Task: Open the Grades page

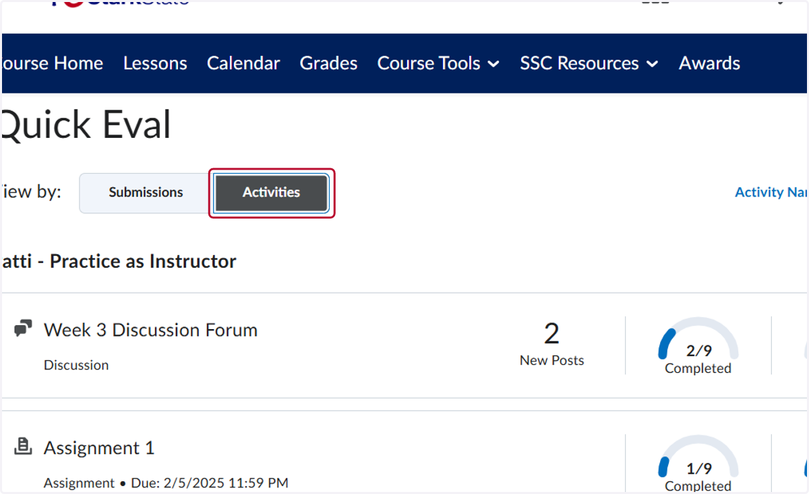Action: [x=328, y=63]
